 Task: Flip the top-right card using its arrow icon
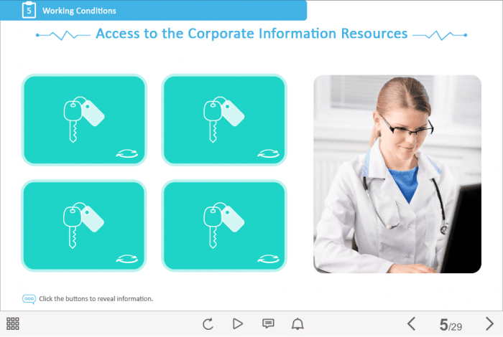click(x=267, y=152)
